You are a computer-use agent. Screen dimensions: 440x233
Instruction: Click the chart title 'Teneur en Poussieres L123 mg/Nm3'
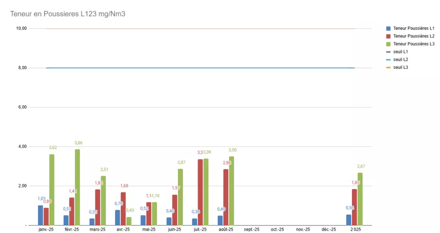point(67,14)
